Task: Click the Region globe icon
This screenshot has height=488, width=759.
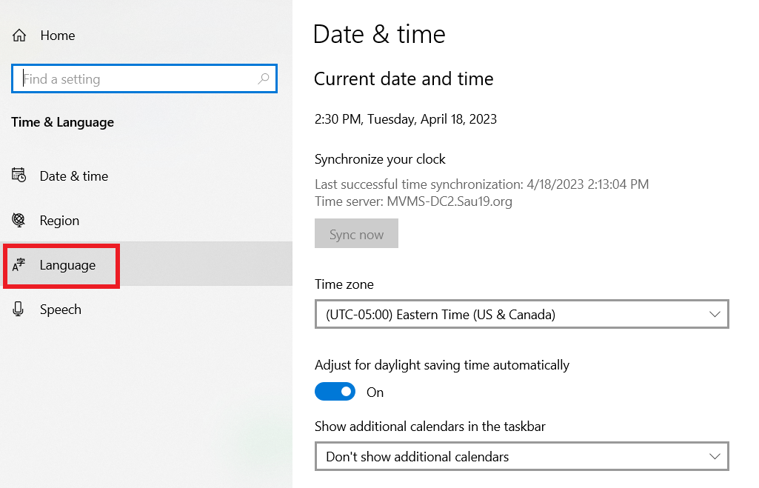Action: 19,221
